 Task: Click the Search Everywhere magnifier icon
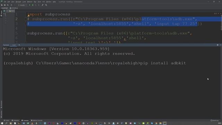tap(46, 5)
